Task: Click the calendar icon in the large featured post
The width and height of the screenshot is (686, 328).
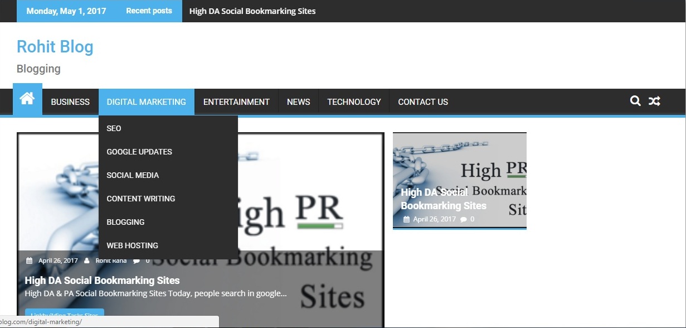Action: pos(29,261)
